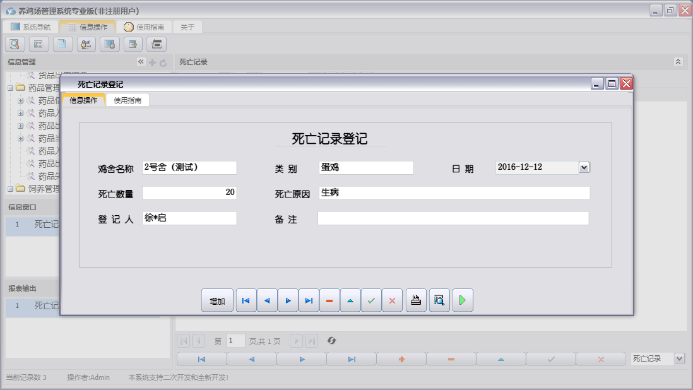Click the 备注 input field
The image size is (693, 390).
tap(453, 218)
